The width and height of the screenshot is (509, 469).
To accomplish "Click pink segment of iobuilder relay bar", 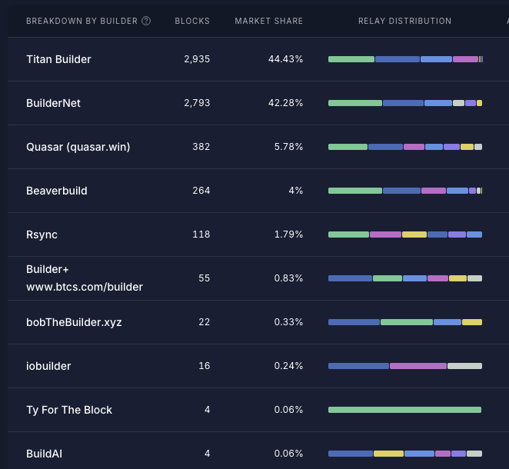I will [x=418, y=366].
